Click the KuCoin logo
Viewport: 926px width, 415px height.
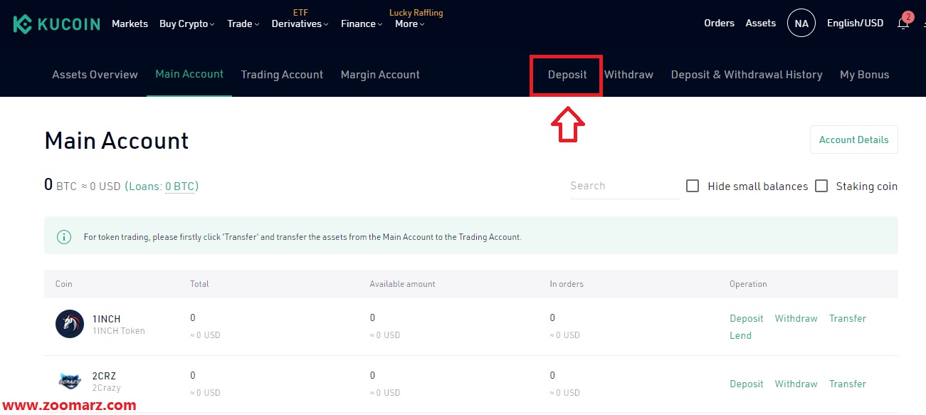(56, 23)
